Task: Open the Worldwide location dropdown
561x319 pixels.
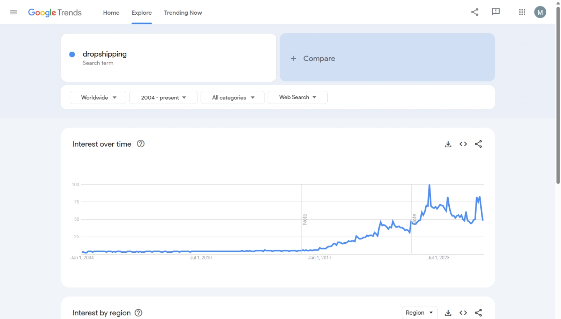Action: (x=98, y=97)
